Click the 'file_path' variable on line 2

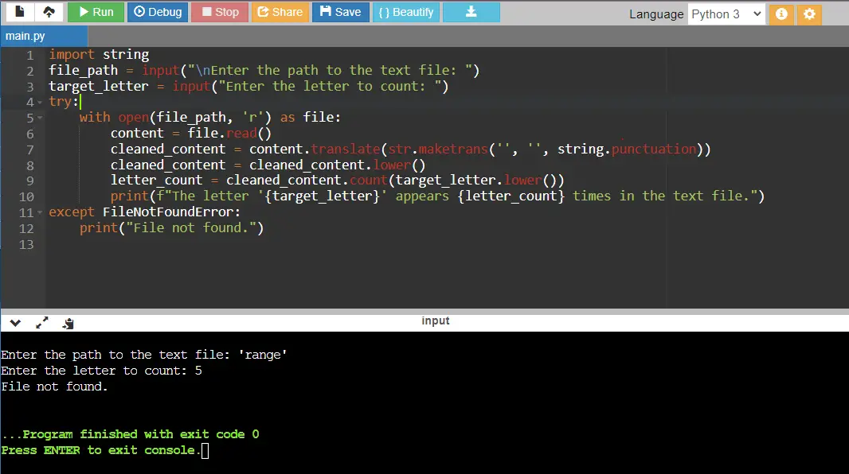pos(83,70)
